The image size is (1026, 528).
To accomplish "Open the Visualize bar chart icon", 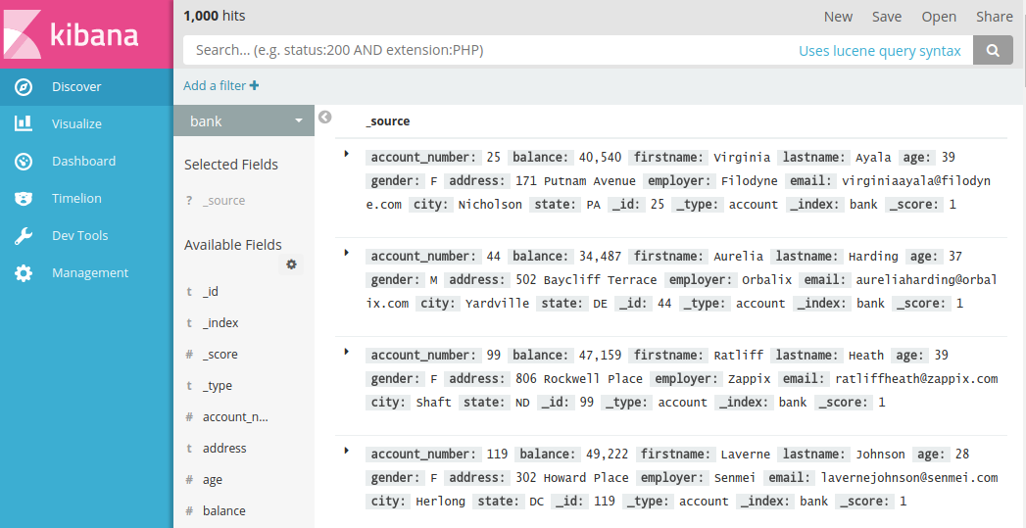I will (24, 124).
